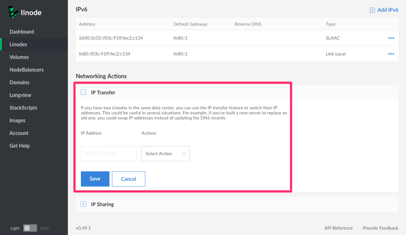
Task: Click the plus icon beside Add IPv6
Action: (x=372, y=10)
